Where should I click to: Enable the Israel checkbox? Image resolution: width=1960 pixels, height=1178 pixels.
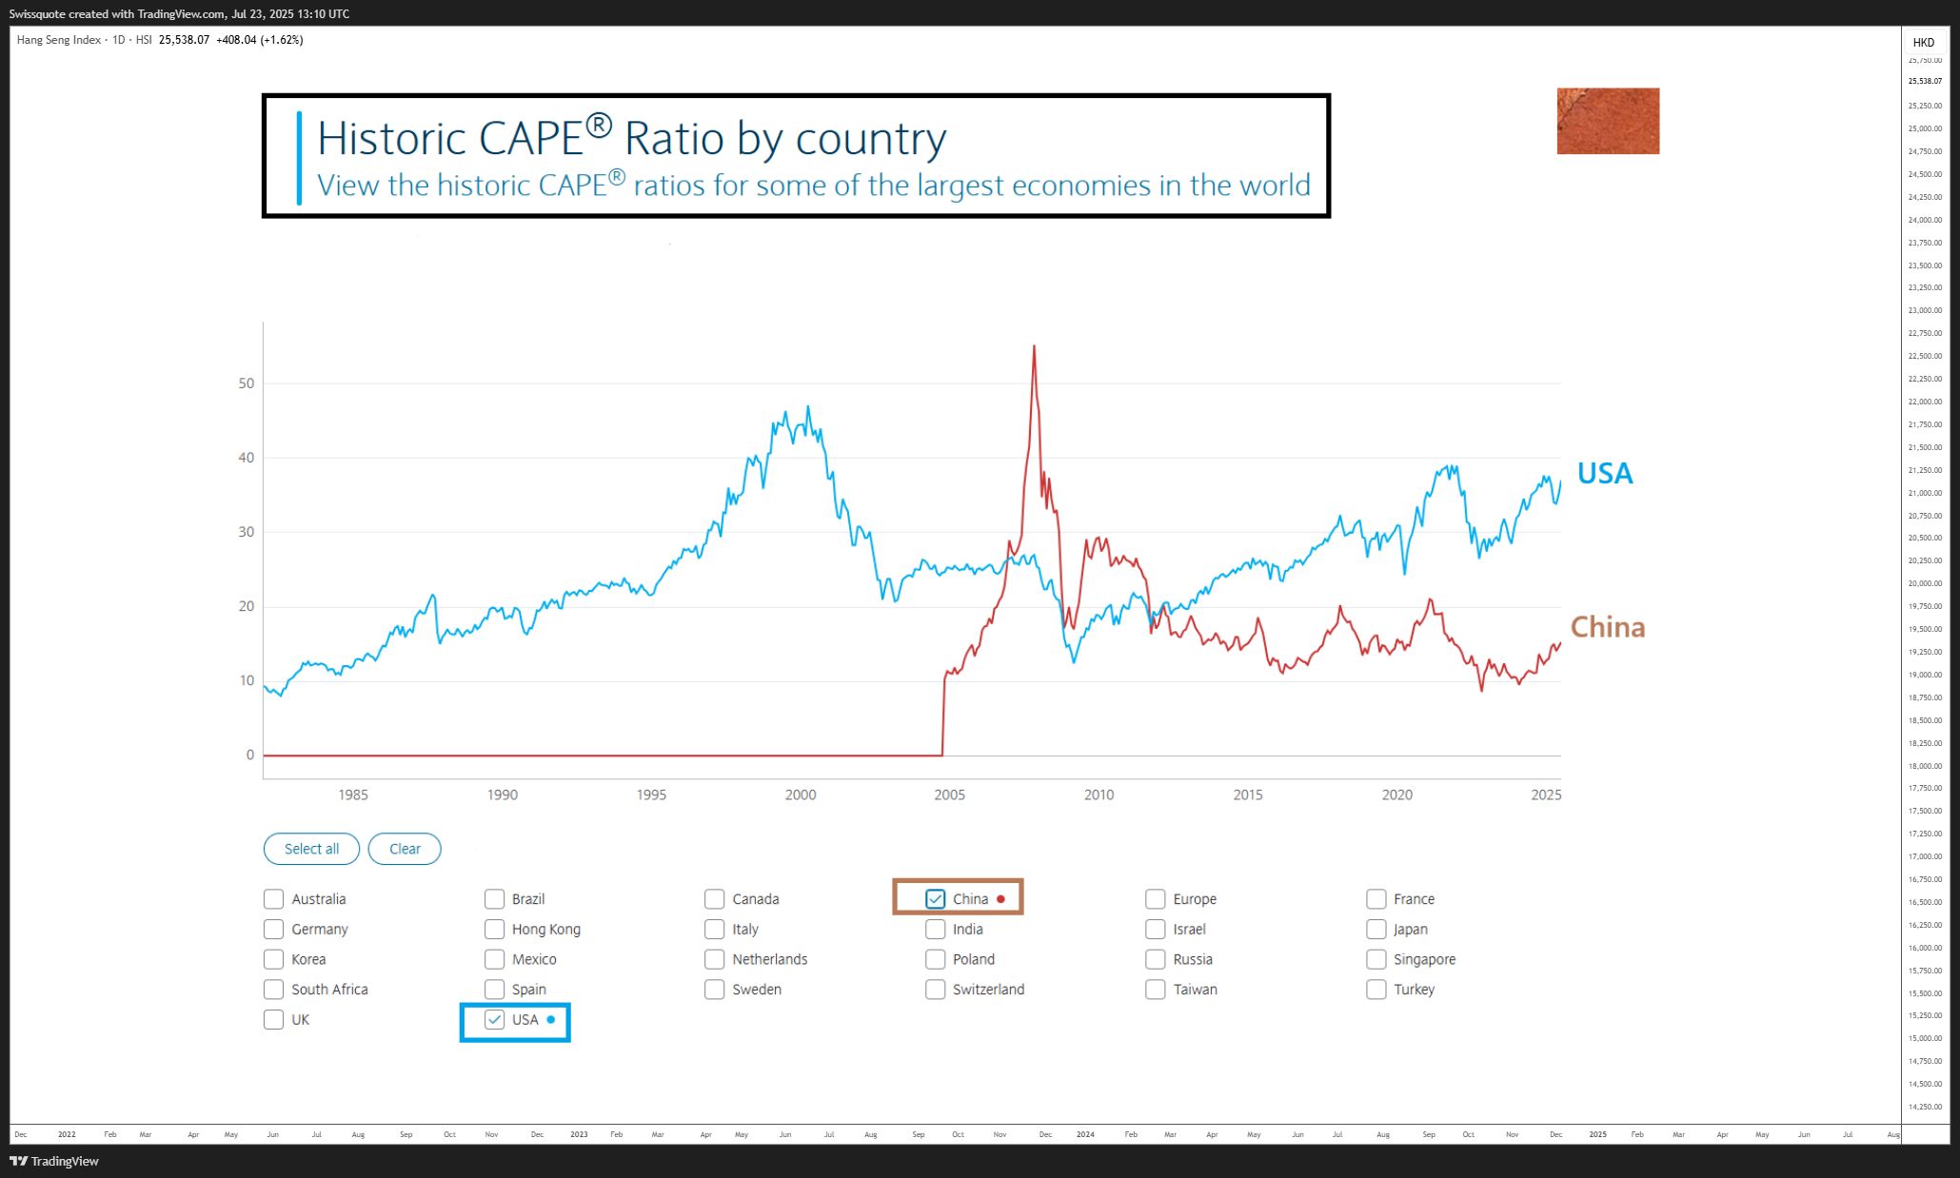click(x=1156, y=929)
